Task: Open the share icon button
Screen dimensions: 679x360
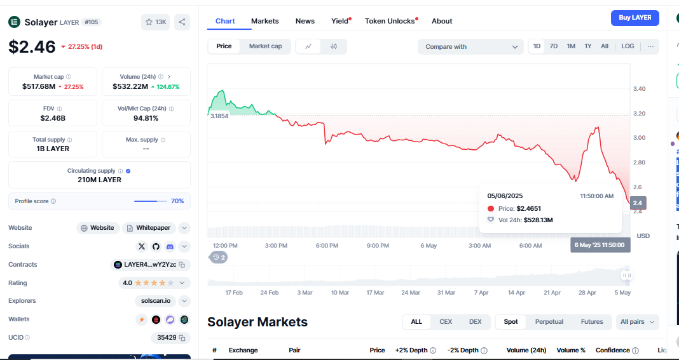Action: coord(182,22)
